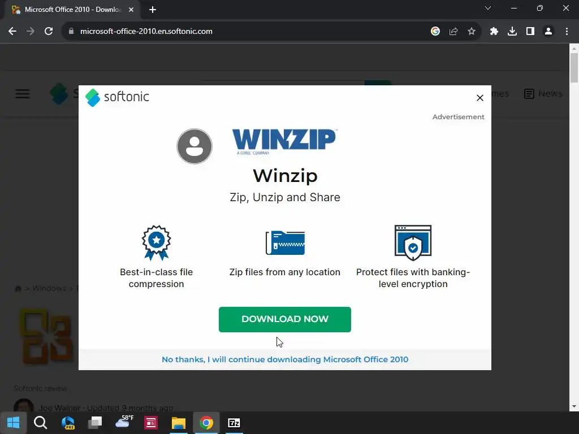Image resolution: width=579 pixels, height=434 pixels.
Task: Open the Chrome three-dot menu
Action: (567, 32)
